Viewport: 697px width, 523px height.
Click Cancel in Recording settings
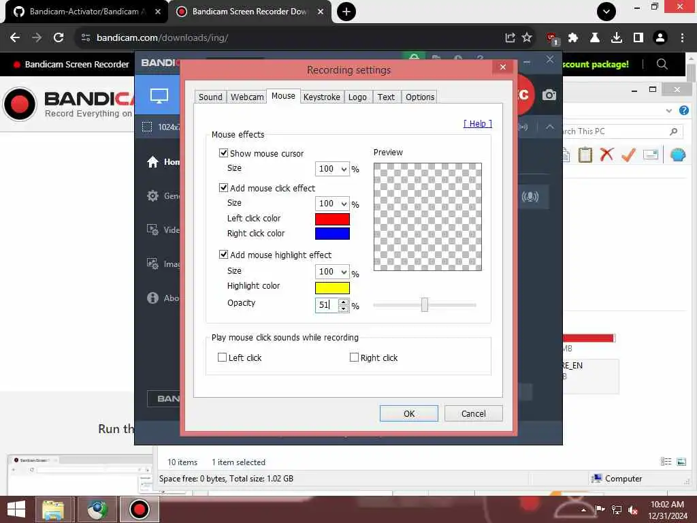474,413
